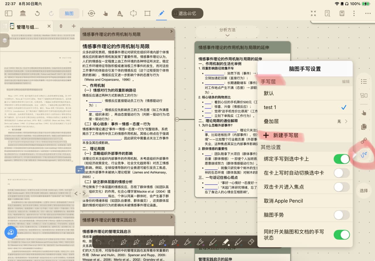Image resolution: width=375 pixels, height=261 pixels.
Task: Click the undo arrow in top toolbar
Action: tap(37, 13)
